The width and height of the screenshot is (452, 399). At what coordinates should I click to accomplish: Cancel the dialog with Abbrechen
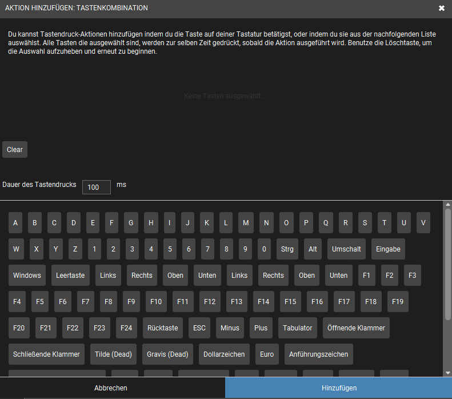point(111,388)
